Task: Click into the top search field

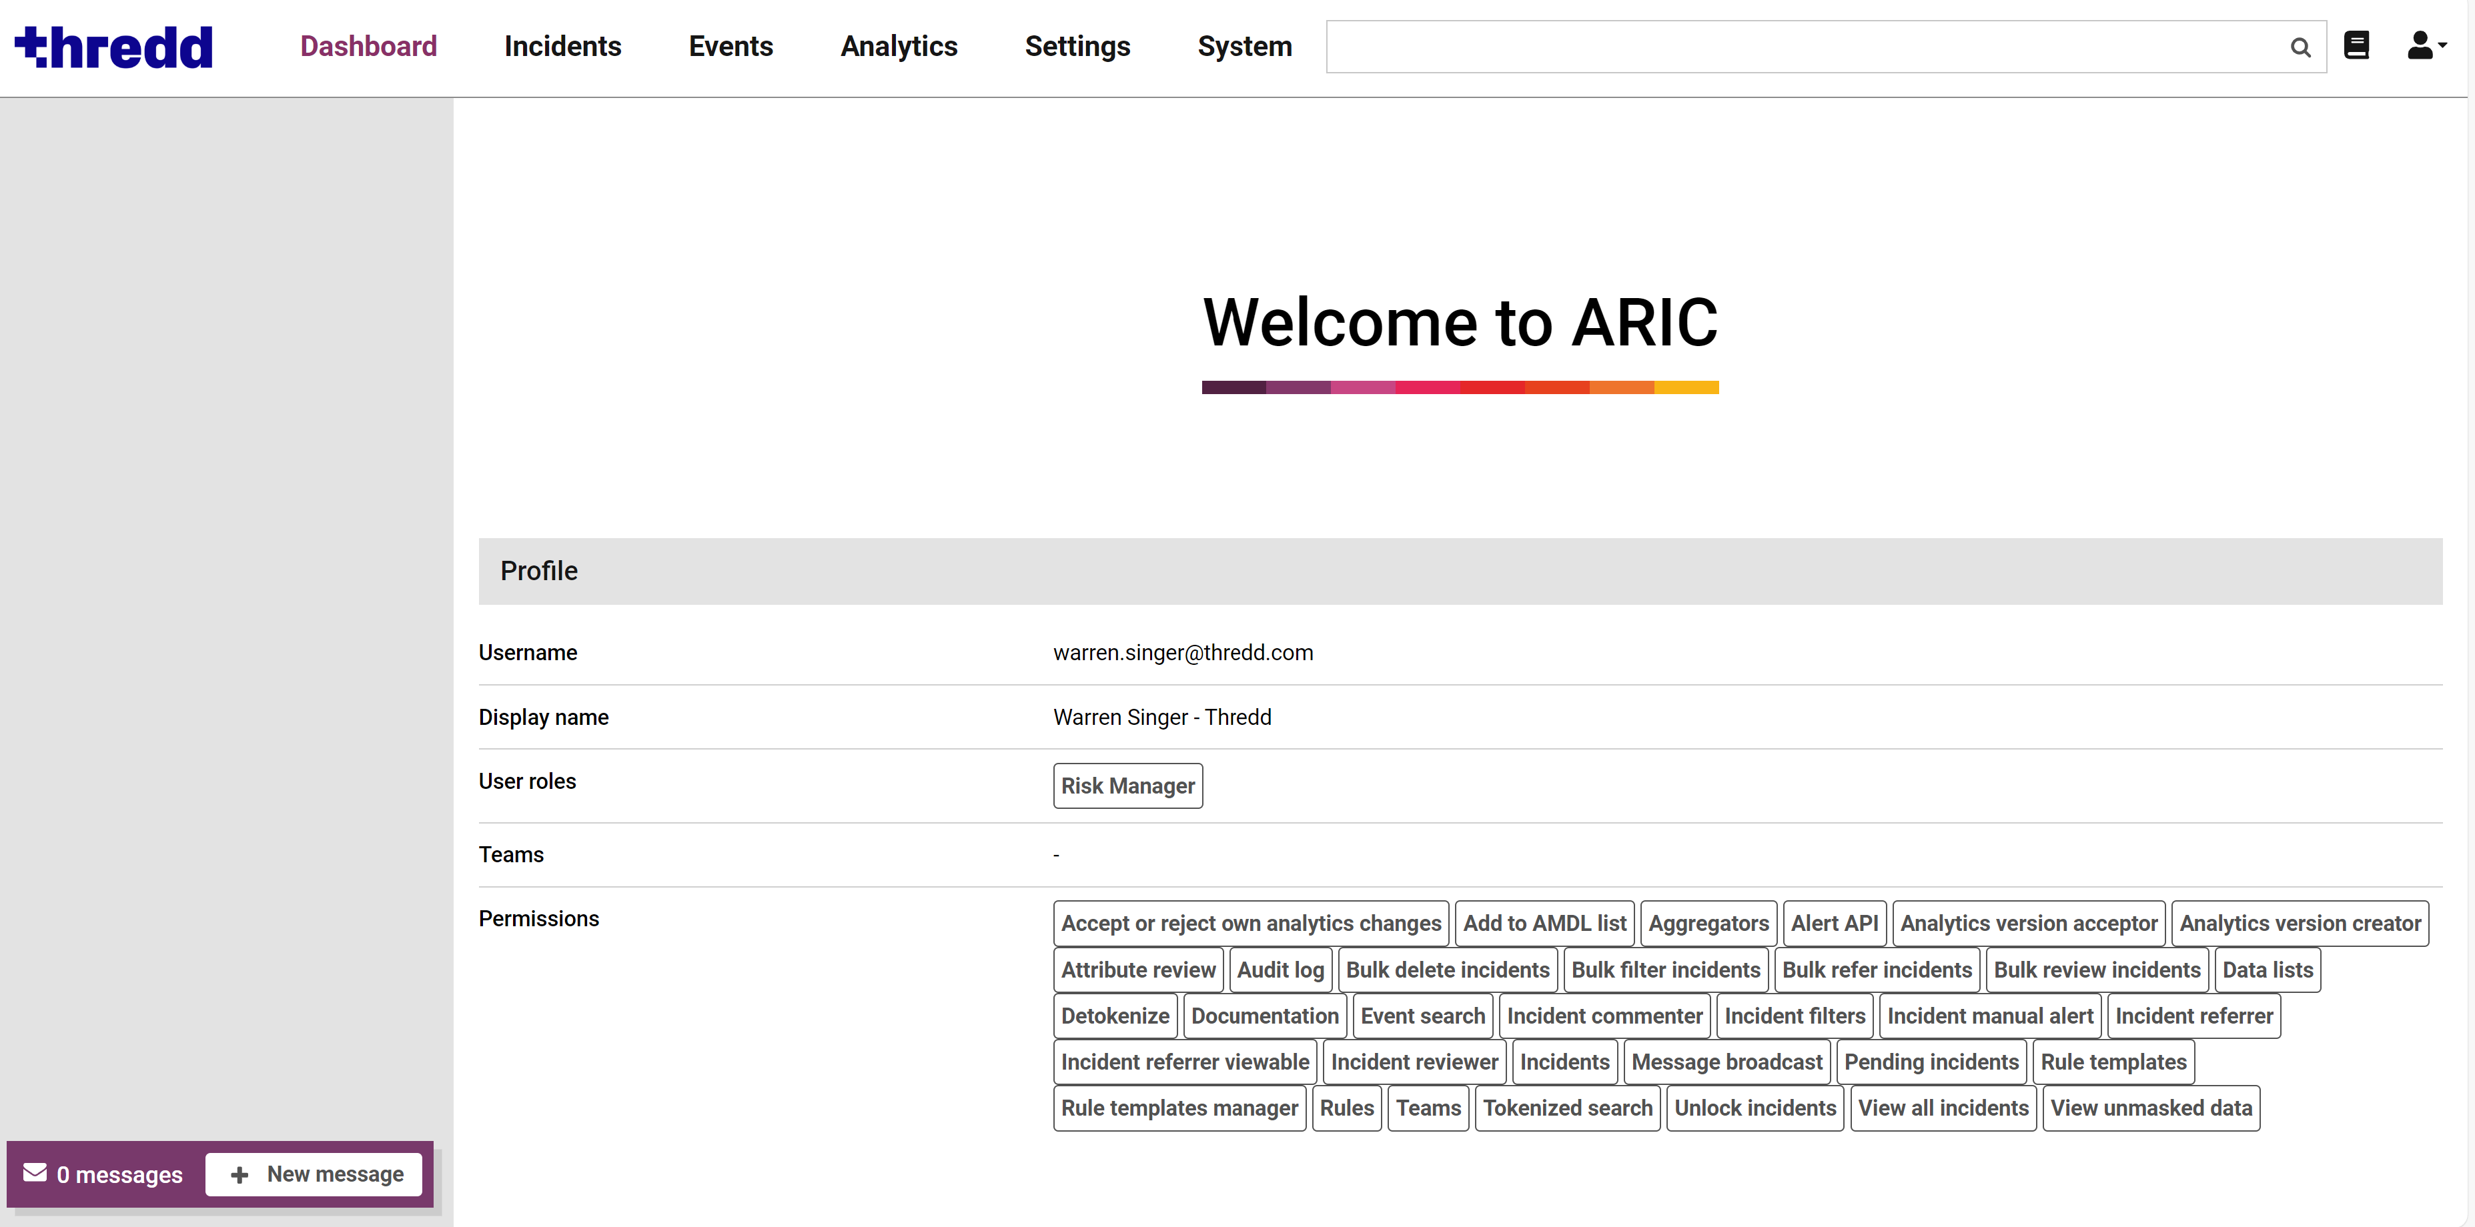Action: 1825,46
